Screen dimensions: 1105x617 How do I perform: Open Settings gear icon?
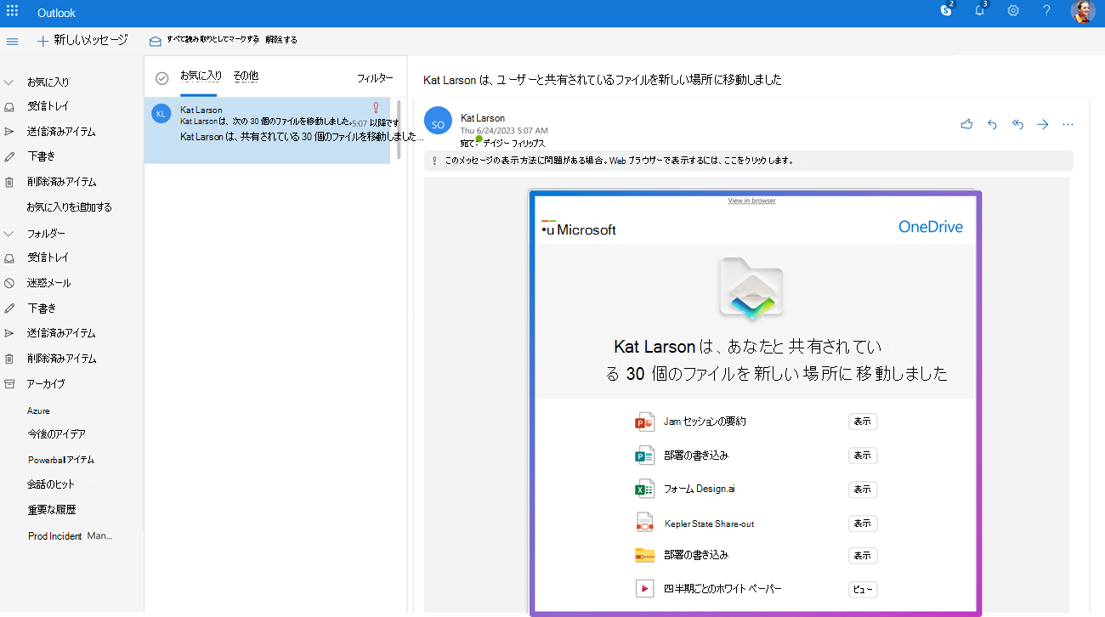pos(1013,11)
